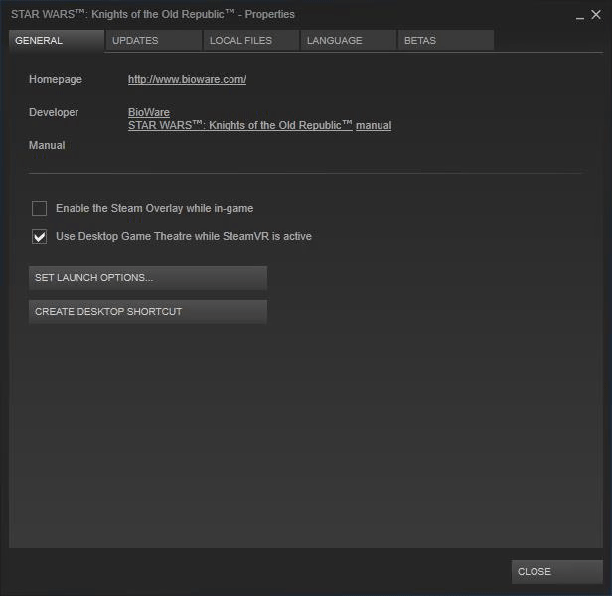The width and height of the screenshot is (612, 596).
Task: Click the Manual label text
Action: (47, 145)
